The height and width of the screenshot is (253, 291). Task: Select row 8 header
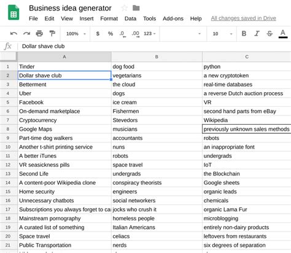8,129
